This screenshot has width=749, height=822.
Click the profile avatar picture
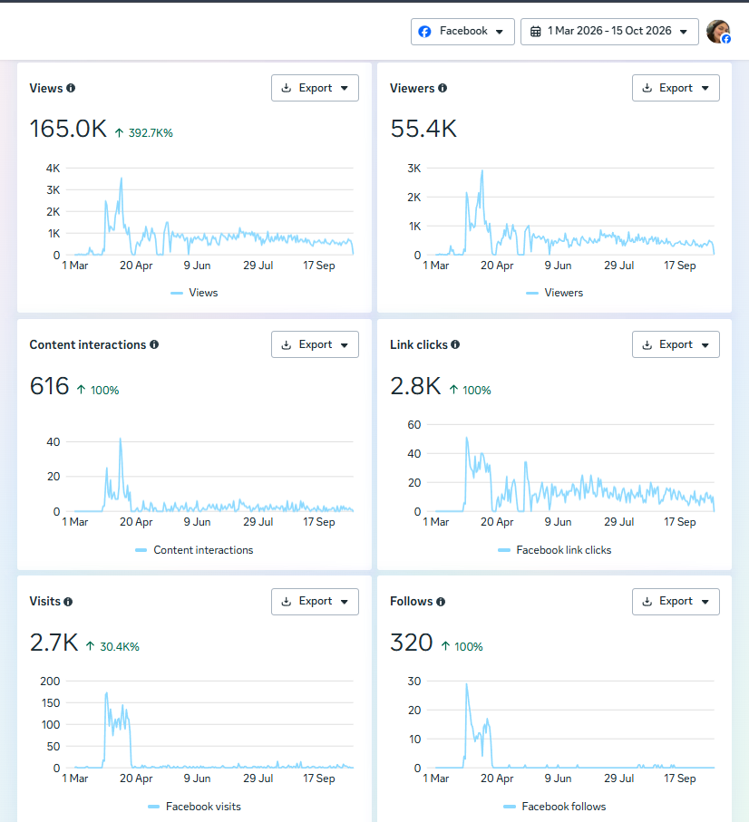718,32
